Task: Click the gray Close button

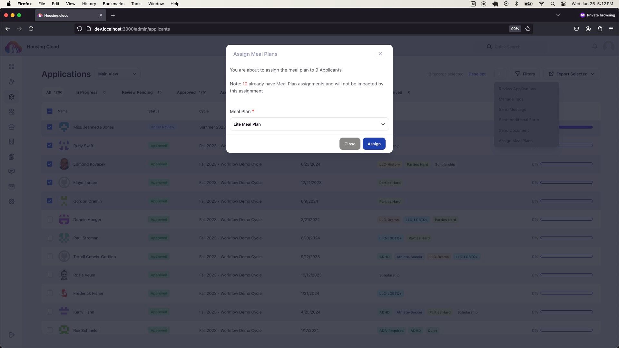Action: [x=349, y=144]
